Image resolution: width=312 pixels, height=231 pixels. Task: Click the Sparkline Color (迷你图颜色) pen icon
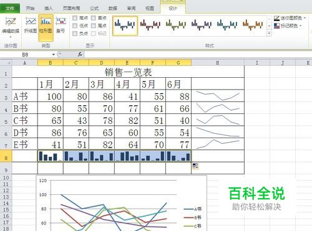coord(276,18)
